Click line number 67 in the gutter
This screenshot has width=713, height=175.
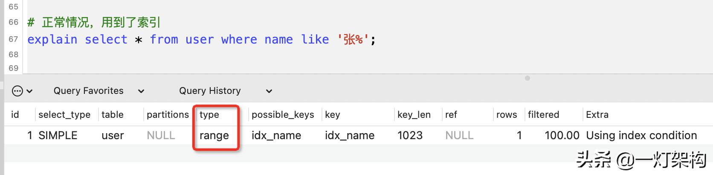(14, 39)
